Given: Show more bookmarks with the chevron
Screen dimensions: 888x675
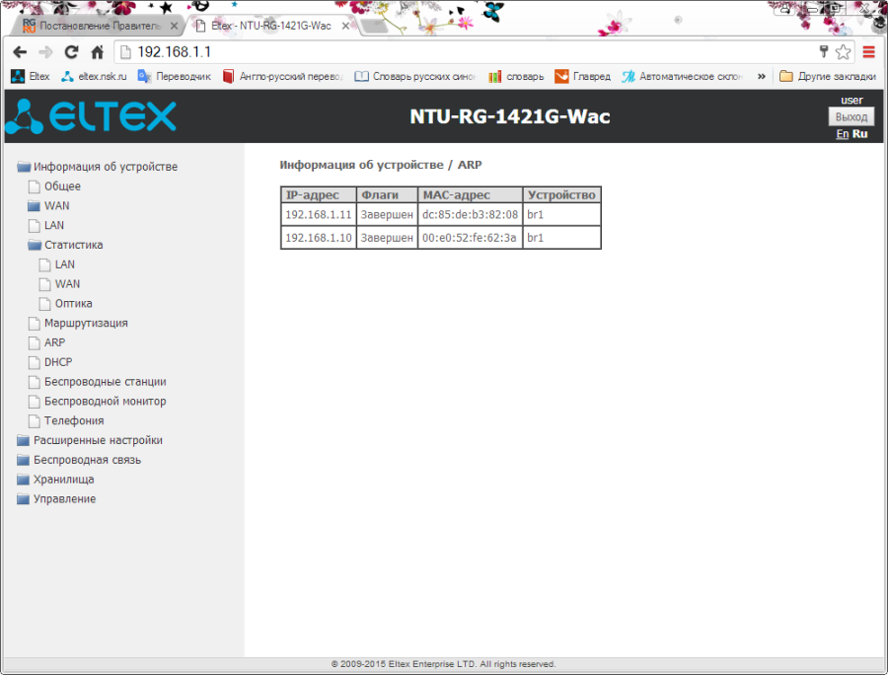Looking at the screenshot, I should point(762,76).
